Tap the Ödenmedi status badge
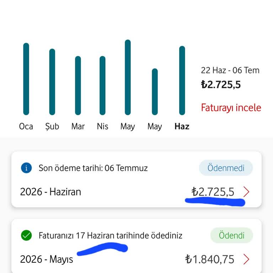 coord(226,168)
